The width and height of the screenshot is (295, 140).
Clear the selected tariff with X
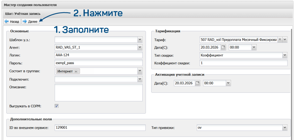coord(280,40)
